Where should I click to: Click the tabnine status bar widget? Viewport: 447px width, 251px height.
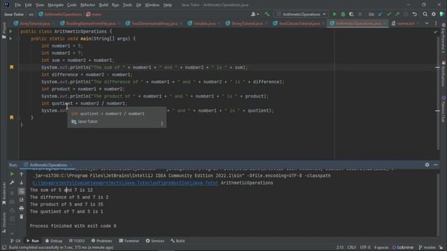coord(403,248)
